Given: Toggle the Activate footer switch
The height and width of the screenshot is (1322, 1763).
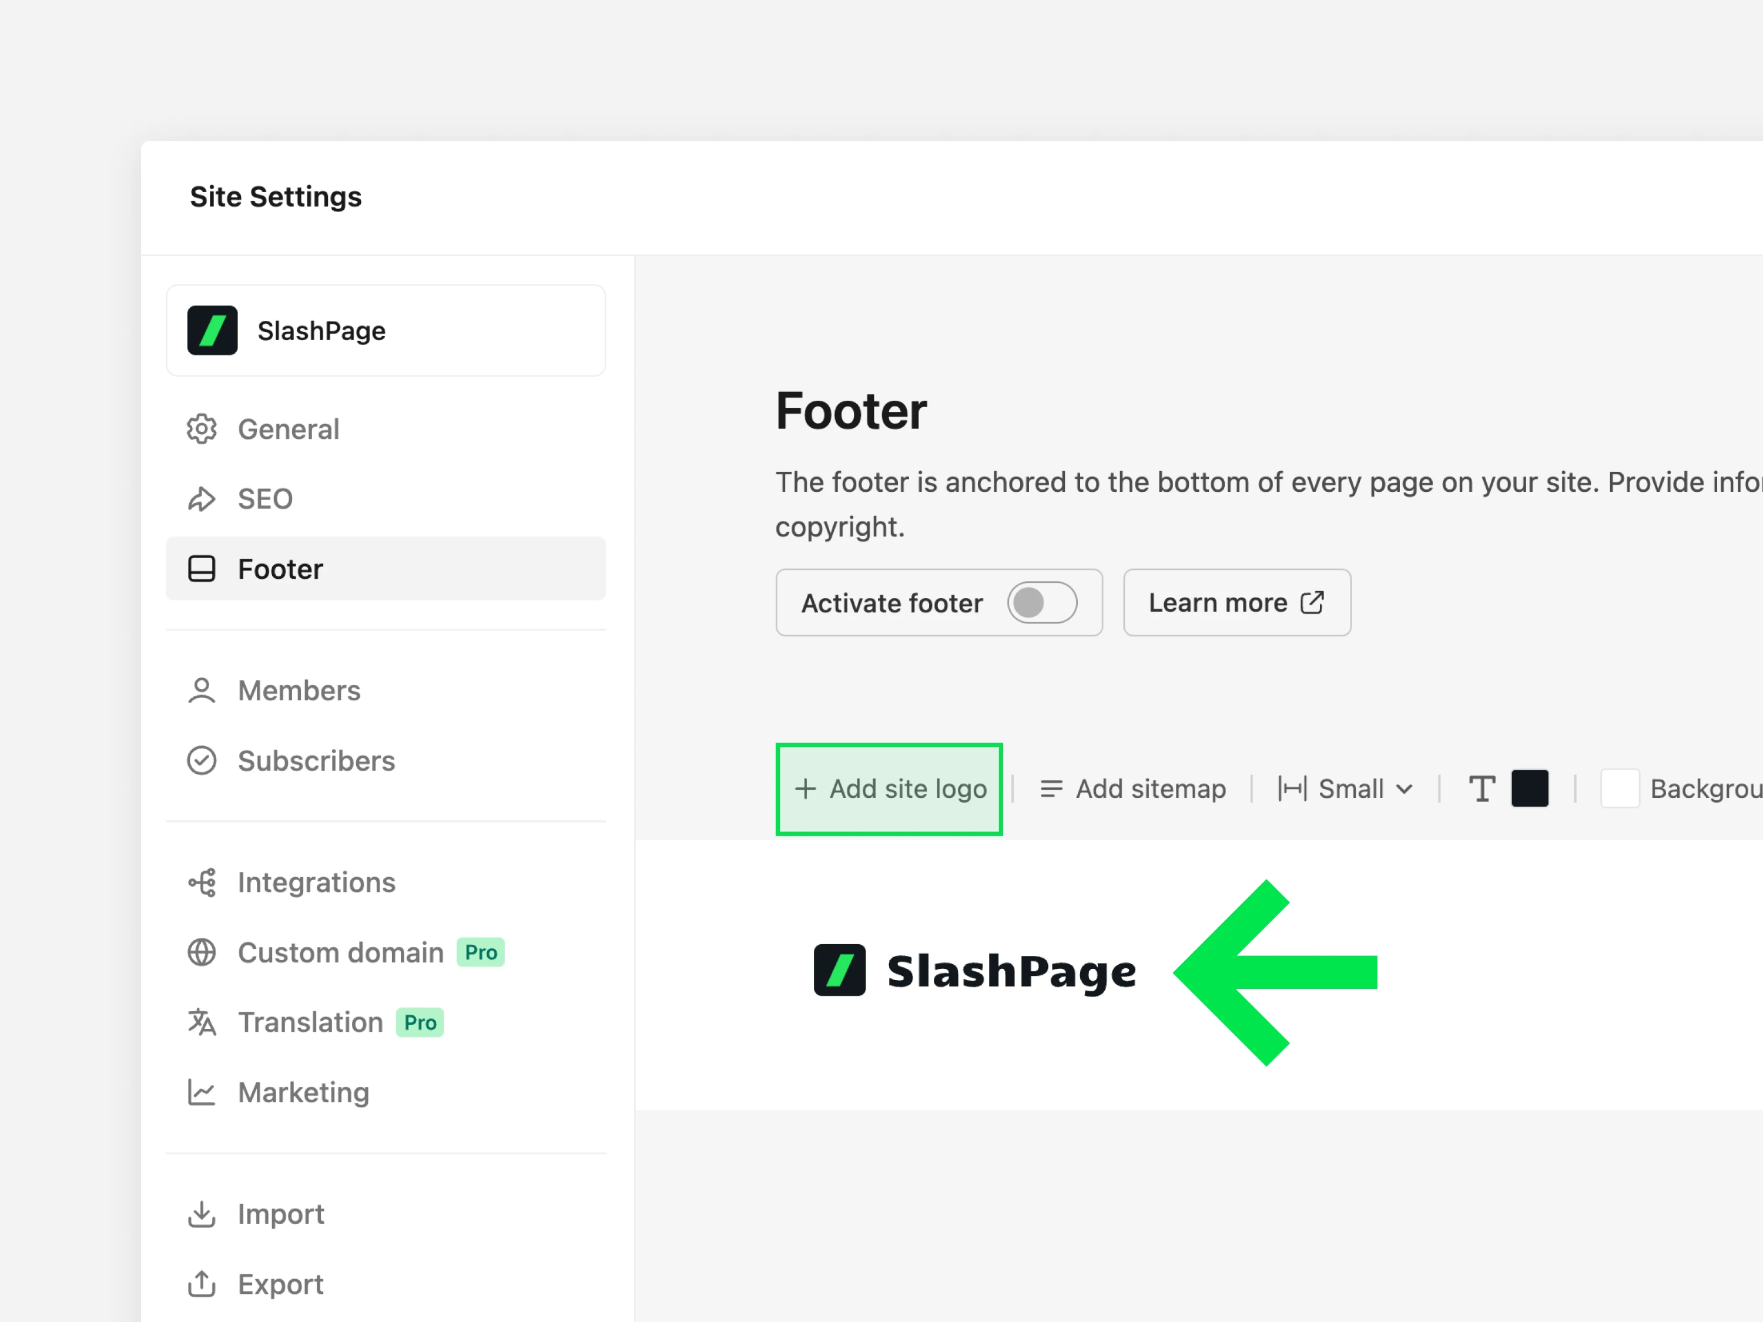Looking at the screenshot, I should point(1042,602).
